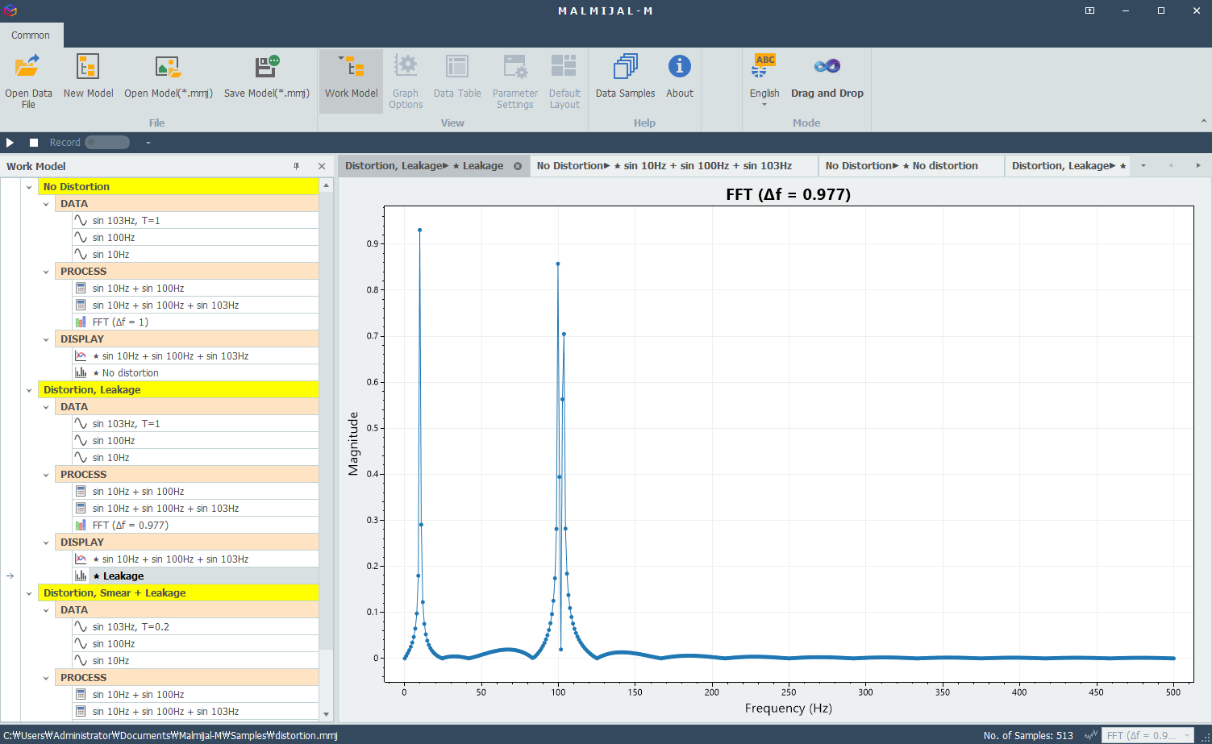Collapse PROCESS under Distortion, Smear + Leakage
The image size is (1212, 744).
click(x=46, y=678)
